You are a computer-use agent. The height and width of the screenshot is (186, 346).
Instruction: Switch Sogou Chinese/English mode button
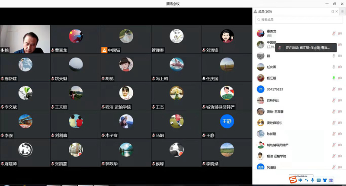point(301,180)
